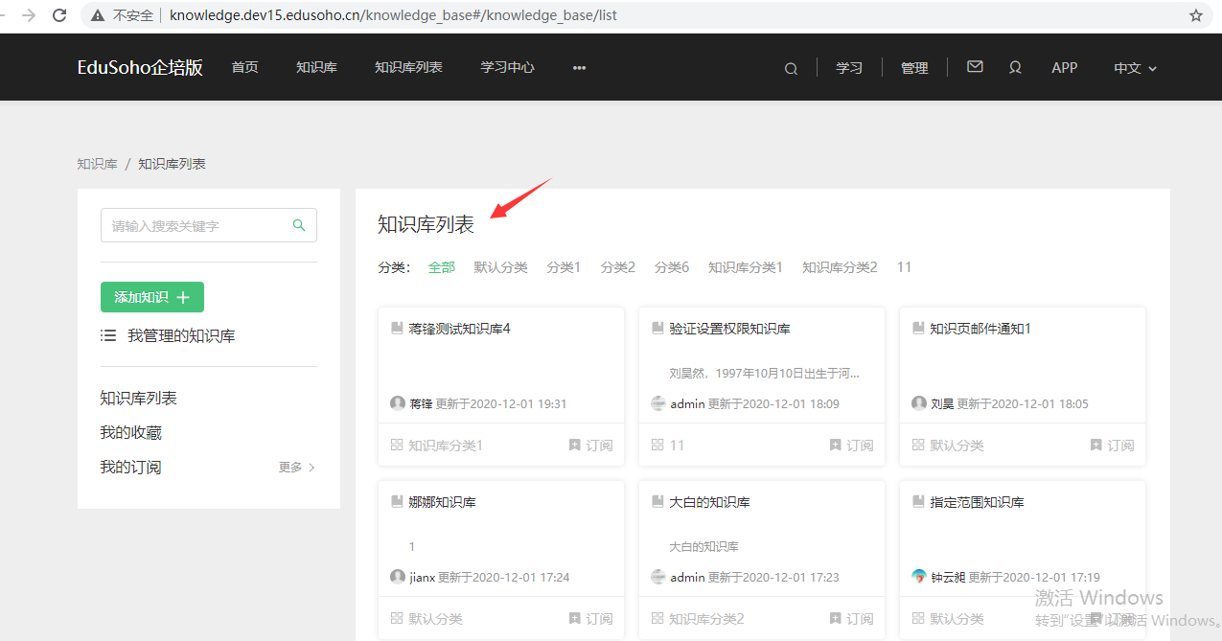The image size is (1222, 641).
Task: Click the 我管理的知识库 list icon
Action: 108,335
